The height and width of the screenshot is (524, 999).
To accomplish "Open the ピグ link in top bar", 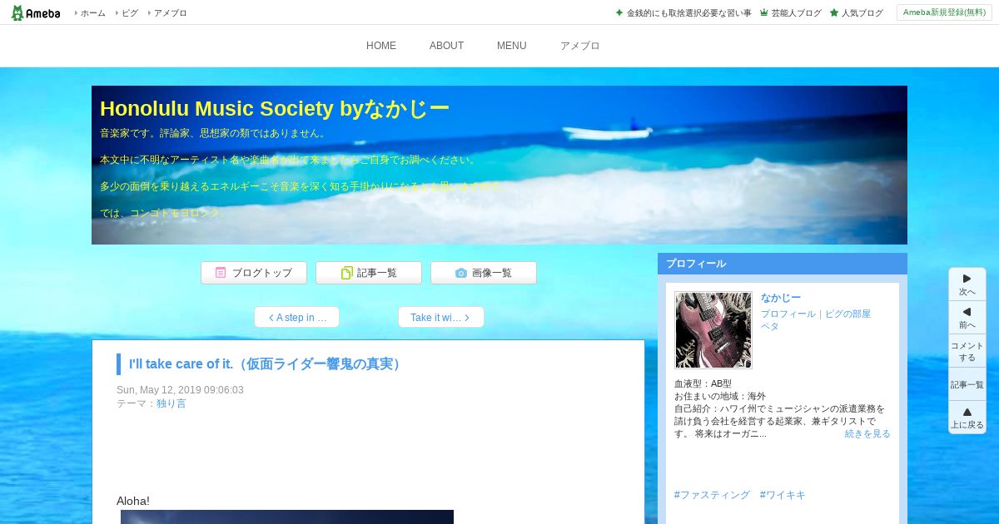I will pyautogui.click(x=130, y=13).
